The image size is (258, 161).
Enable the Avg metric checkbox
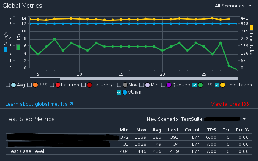pos(8,85)
